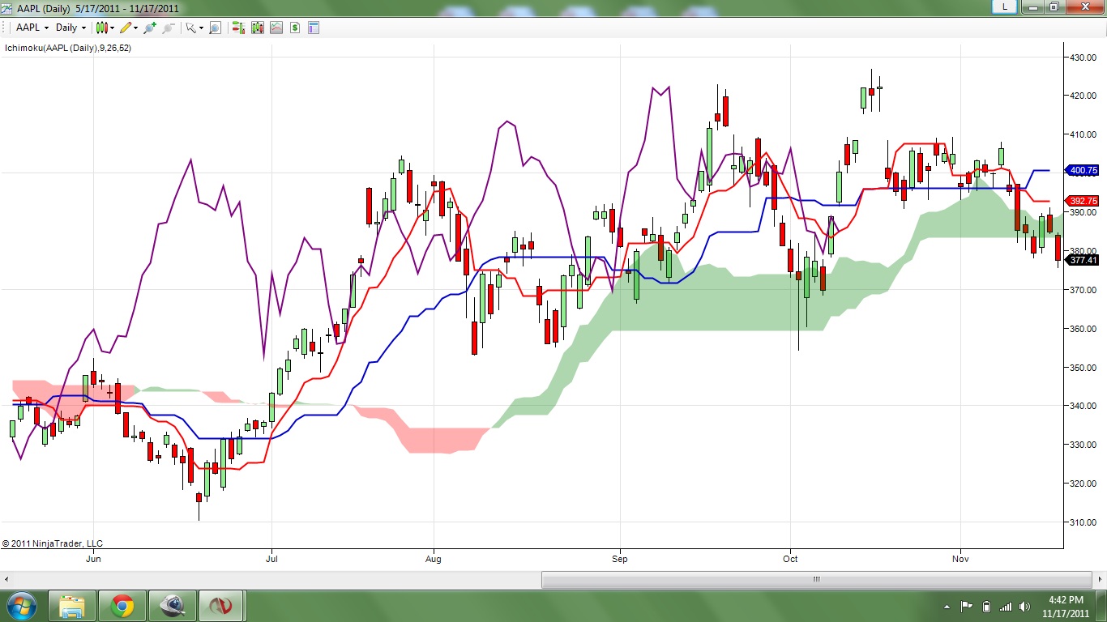Click the zoom frame magnifier icon
Image resolution: width=1107 pixels, height=622 pixels.
215,28
